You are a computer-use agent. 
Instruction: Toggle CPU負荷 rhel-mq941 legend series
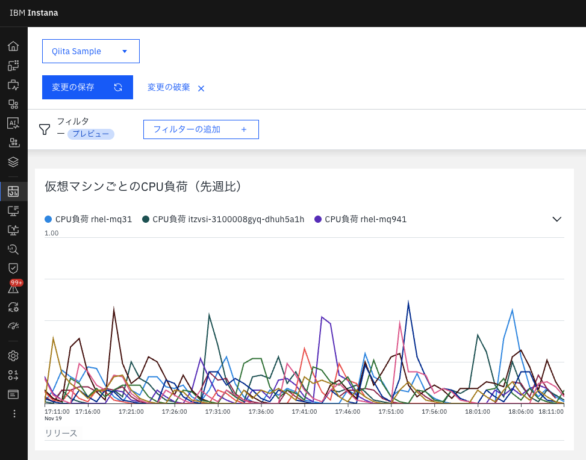[360, 219]
